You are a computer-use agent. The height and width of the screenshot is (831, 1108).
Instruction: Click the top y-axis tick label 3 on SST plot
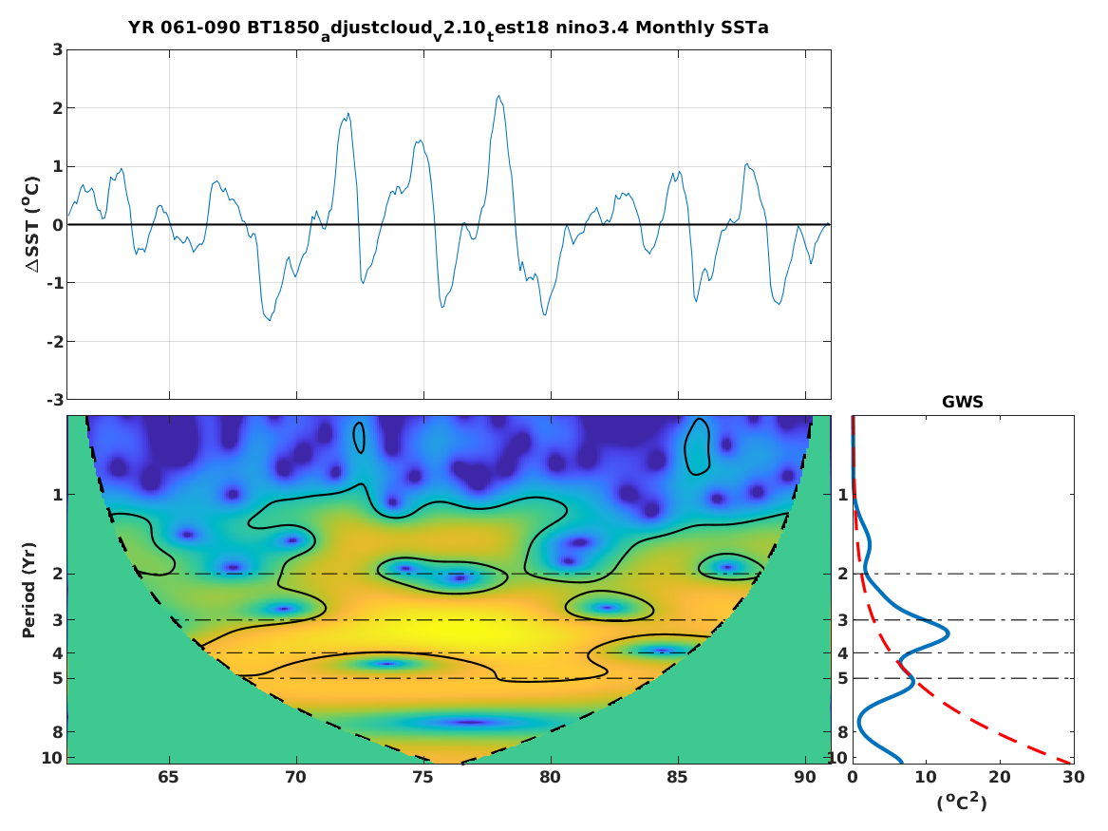click(58, 49)
